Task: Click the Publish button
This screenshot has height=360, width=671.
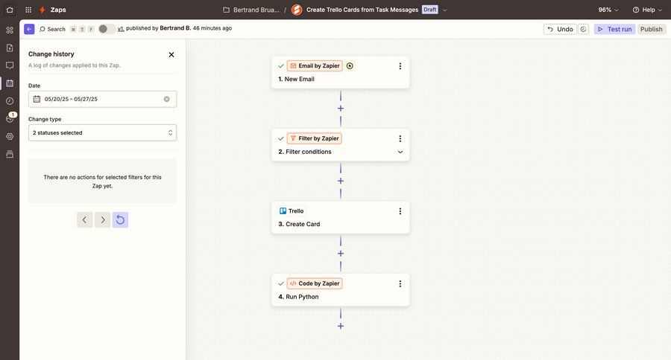Action: (x=651, y=29)
